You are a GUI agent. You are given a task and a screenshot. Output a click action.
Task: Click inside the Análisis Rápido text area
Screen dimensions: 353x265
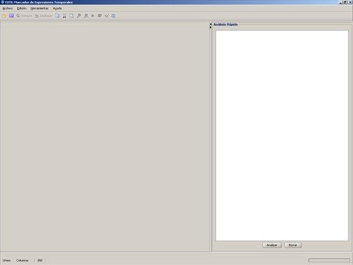tap(282, 135)
